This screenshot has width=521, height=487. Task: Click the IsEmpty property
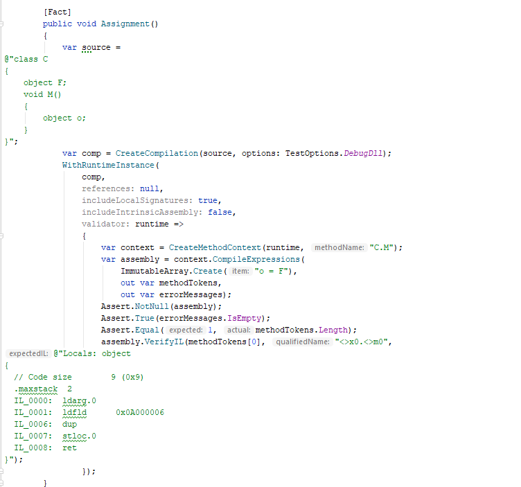click(x=244, y=318)
